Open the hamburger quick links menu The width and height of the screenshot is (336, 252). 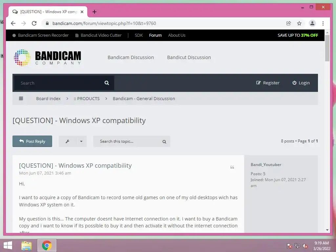21,98
